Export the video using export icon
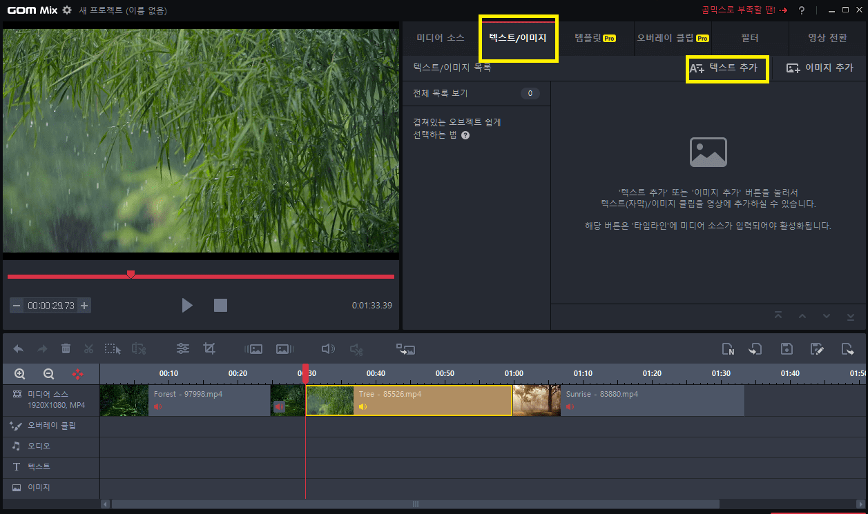 [847, 348]
